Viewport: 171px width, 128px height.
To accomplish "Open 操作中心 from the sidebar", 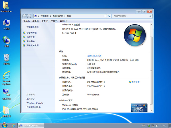I will (x=30, y=99).
